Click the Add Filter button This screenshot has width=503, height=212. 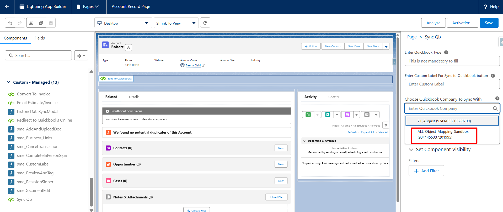point(426,171)
